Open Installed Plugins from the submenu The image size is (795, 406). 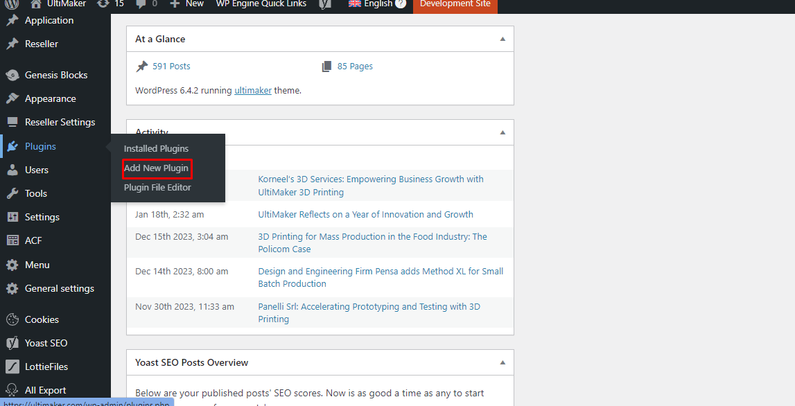point(156,148)
